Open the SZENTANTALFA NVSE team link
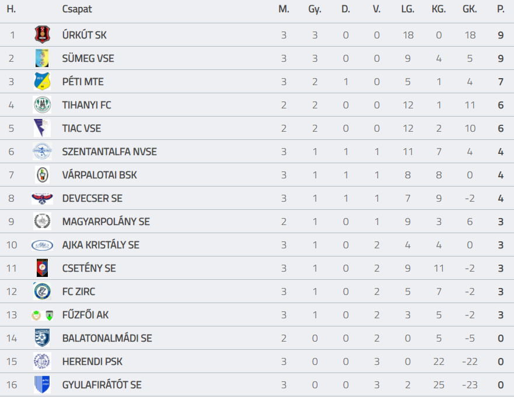 pyautogui.click(x=109, y=152)
